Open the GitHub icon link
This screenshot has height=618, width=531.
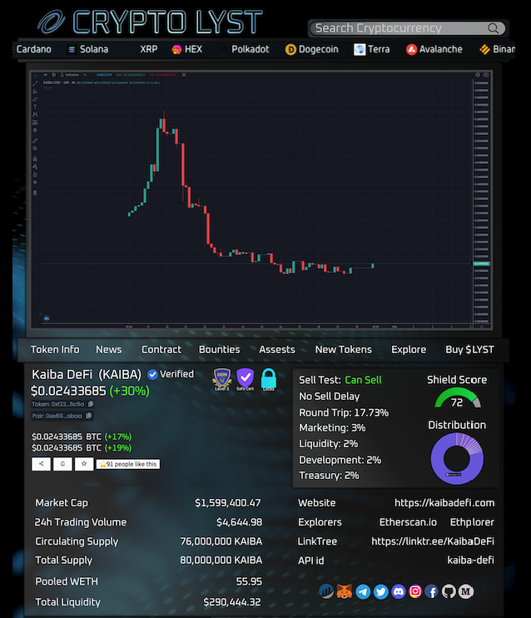tap(449, 591)
